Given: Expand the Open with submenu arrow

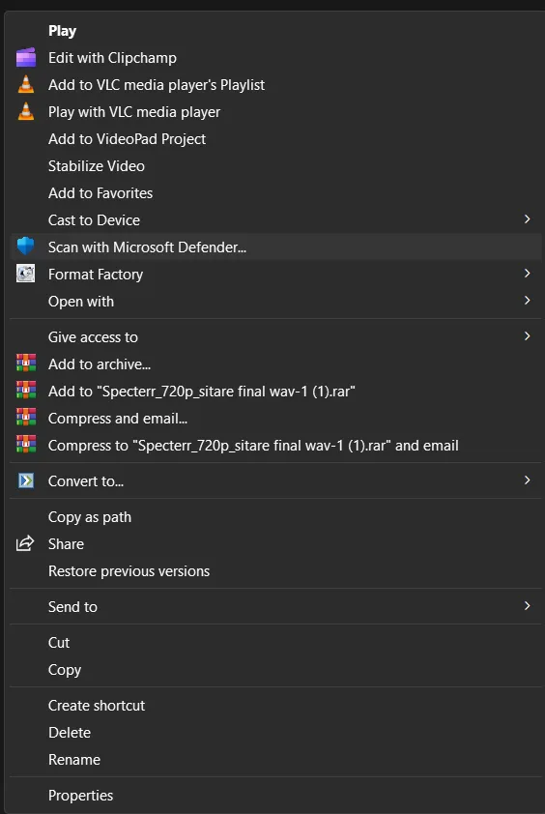Looking at the screenshot, I should (527, 301).
